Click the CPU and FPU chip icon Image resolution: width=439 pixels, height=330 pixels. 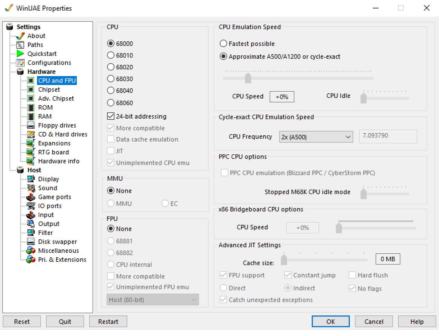tap(31, 81)
